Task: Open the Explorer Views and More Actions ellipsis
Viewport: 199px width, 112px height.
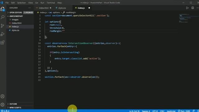Action: pyautogui.click(x=30, y=8)
